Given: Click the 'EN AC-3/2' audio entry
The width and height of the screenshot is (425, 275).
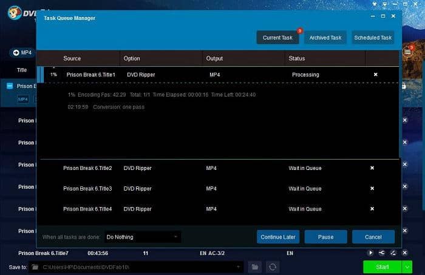Looking at the screenshot, I should 212,253.
